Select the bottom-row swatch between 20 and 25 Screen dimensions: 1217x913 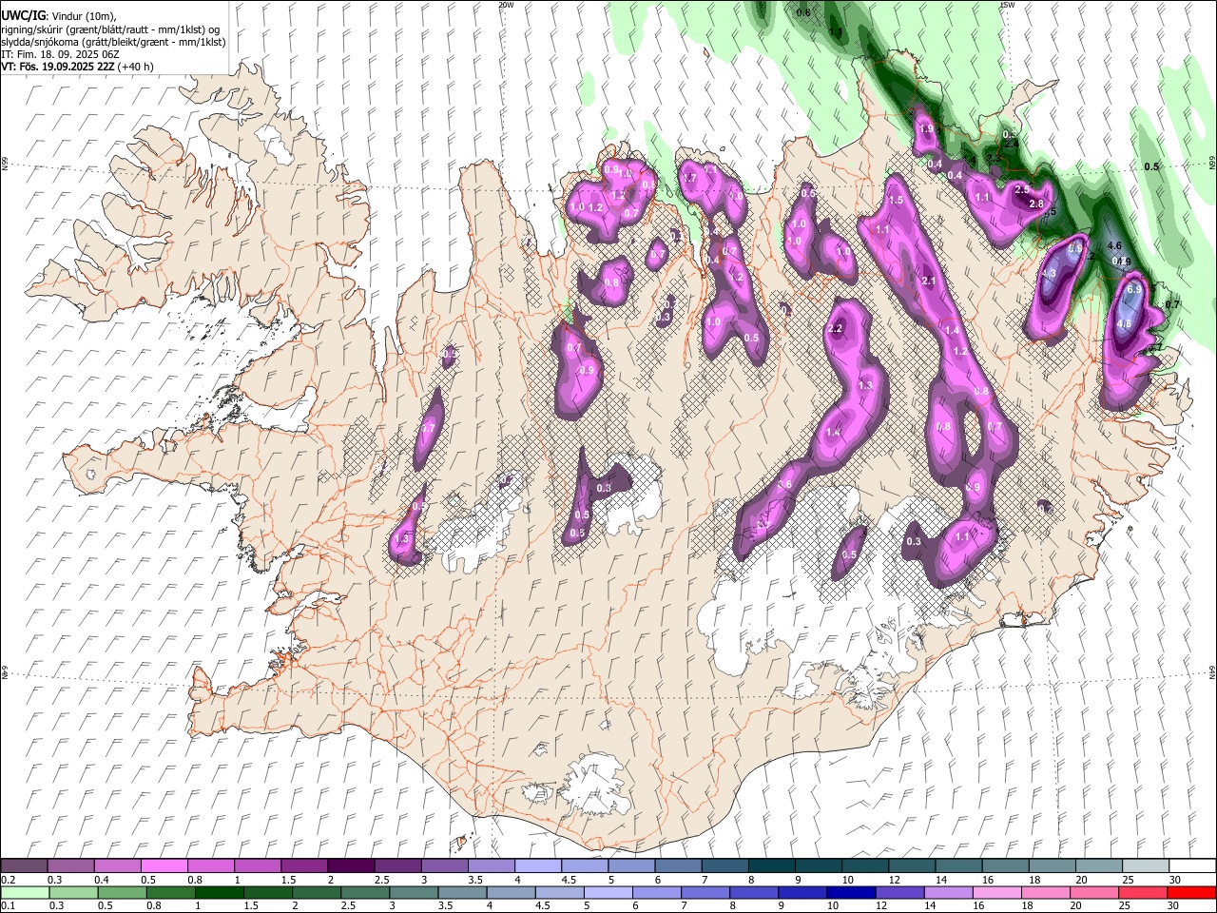1095,892
